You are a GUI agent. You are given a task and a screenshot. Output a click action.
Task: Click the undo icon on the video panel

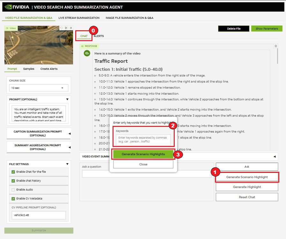click(62, 28)
